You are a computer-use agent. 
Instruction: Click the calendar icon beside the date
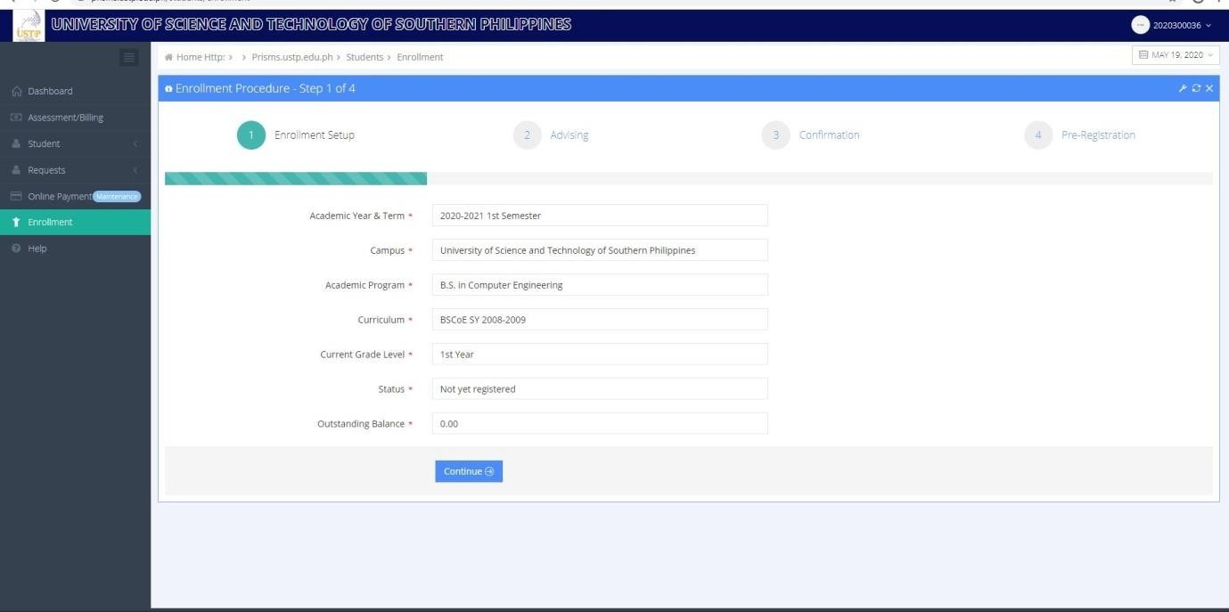pos(1143,55)
